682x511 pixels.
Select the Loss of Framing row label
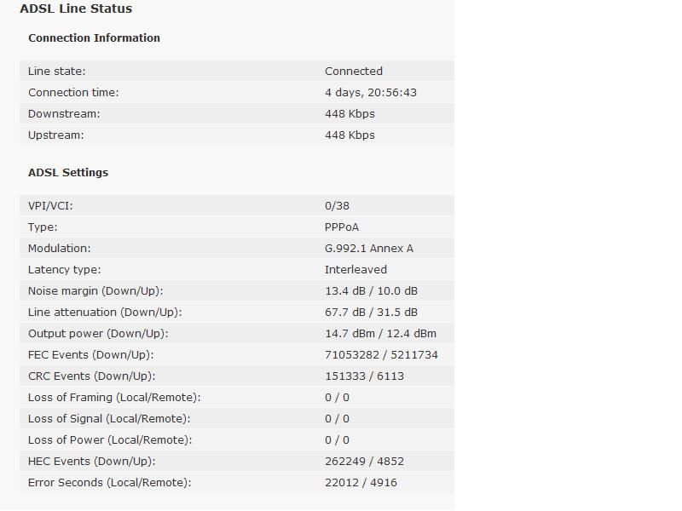[x=114, y=398]
